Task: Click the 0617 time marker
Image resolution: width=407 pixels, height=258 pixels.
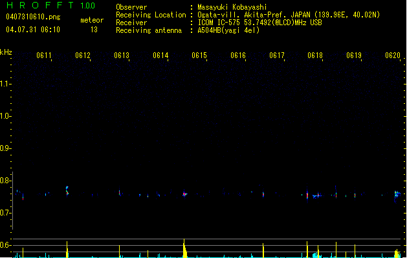Action: pyautogui.click(x=277, y=55)
